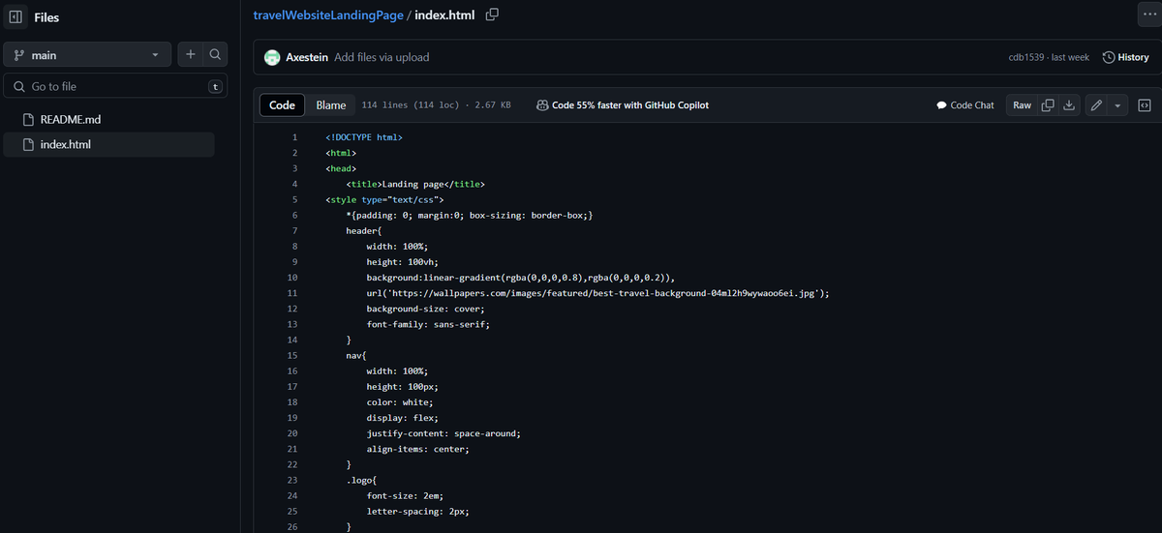The image size is (1162, 533).
Task: Click line number 15 in the gutter
Action: (292, 356)
